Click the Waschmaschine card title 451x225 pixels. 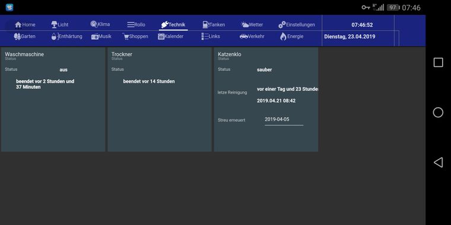click(24, 54)
